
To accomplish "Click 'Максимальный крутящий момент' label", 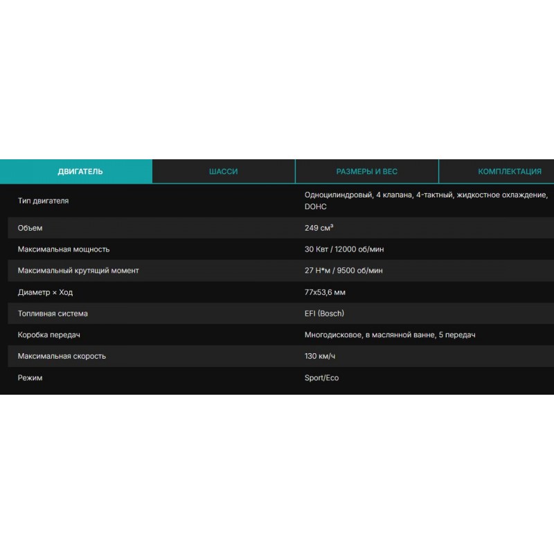I will [78, 271].
